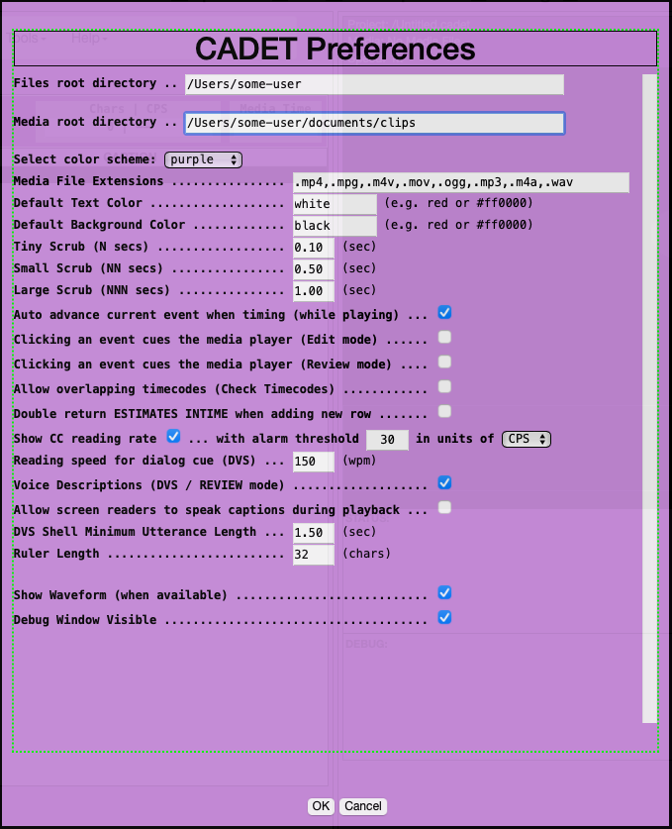Click the 'Ruler Length' label text
Screen dimensions: 672x829
tap(56, 554)
